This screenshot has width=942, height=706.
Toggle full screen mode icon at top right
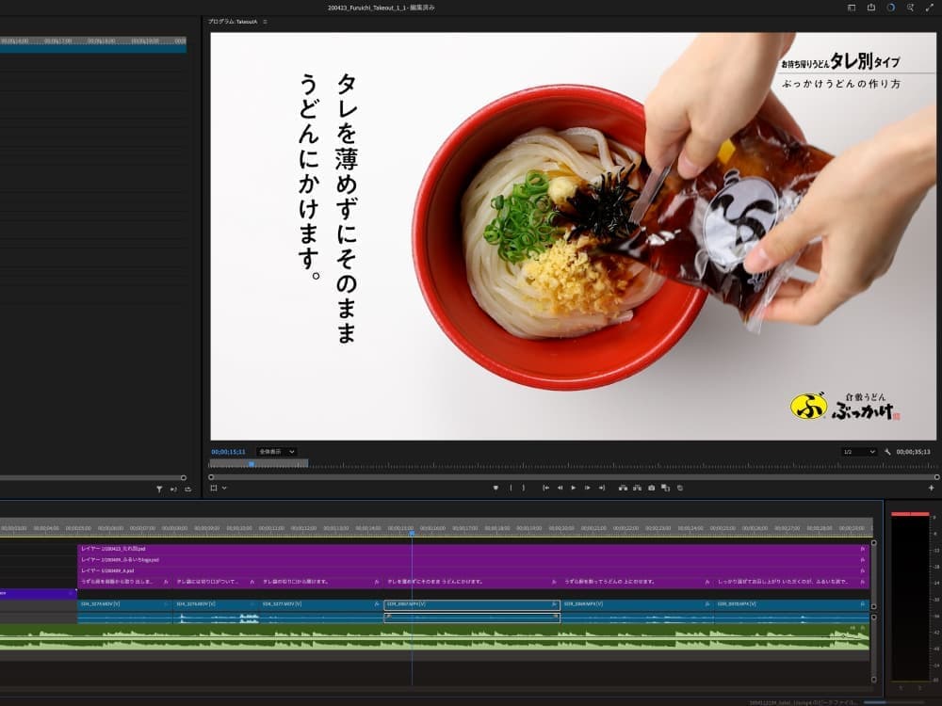[930, 8]
